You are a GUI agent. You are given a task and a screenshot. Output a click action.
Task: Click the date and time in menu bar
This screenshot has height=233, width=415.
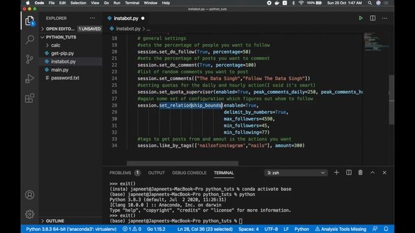(344, 3)
